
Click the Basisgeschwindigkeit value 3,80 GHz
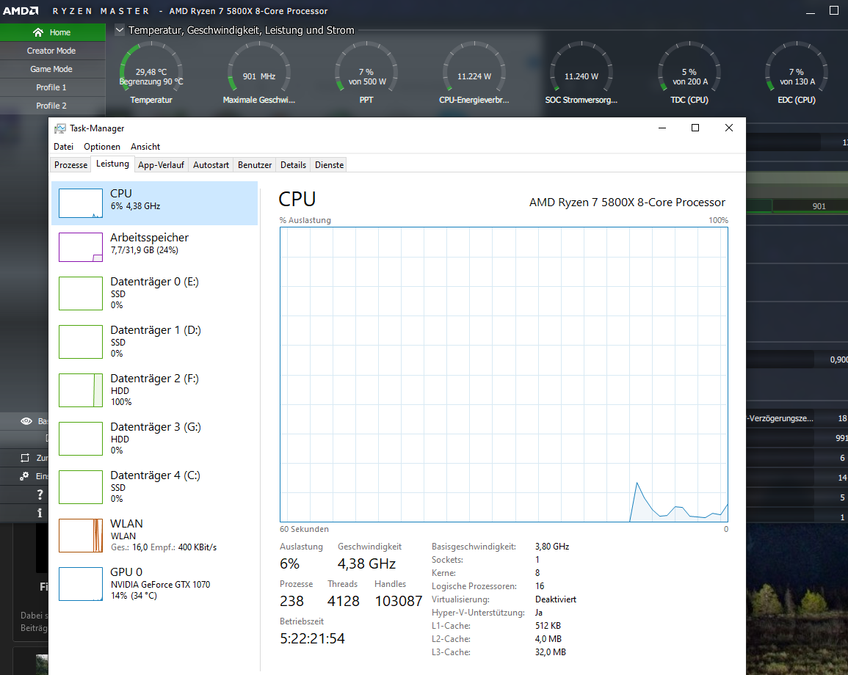click(552, 547)
